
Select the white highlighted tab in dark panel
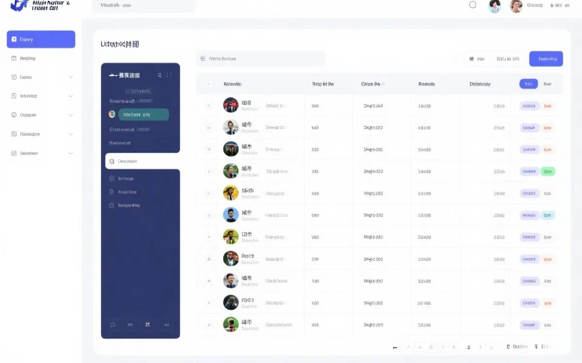coord(143,161)
